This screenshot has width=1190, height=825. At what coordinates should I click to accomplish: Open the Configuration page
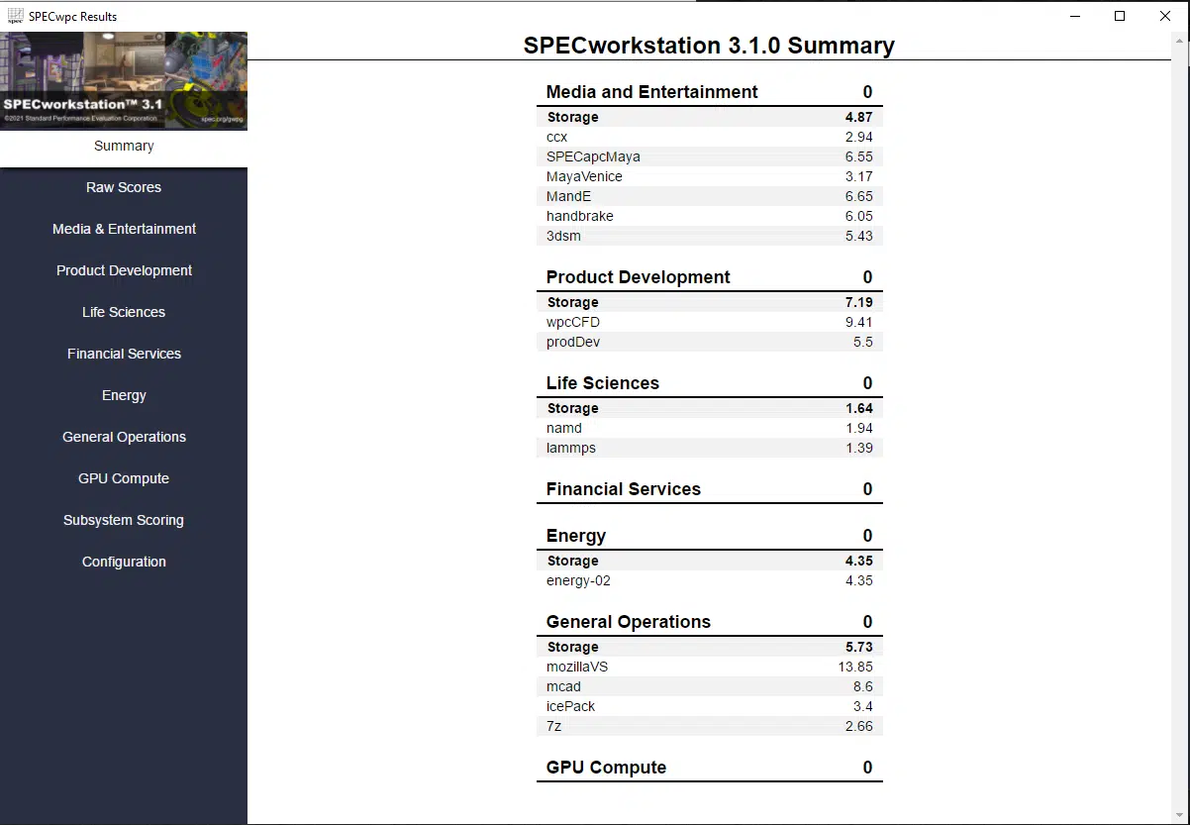pyautogui.click(x=124, y=562)
